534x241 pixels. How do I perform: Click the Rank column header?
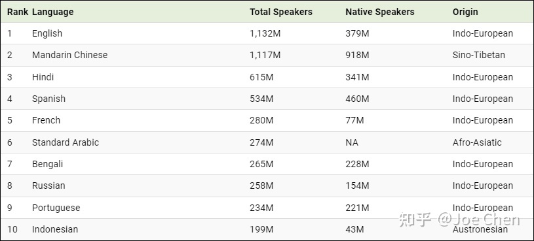pos(18,12)
